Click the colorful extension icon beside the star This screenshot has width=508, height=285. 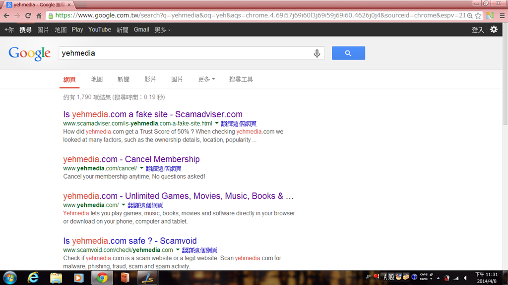pos(490,15)
